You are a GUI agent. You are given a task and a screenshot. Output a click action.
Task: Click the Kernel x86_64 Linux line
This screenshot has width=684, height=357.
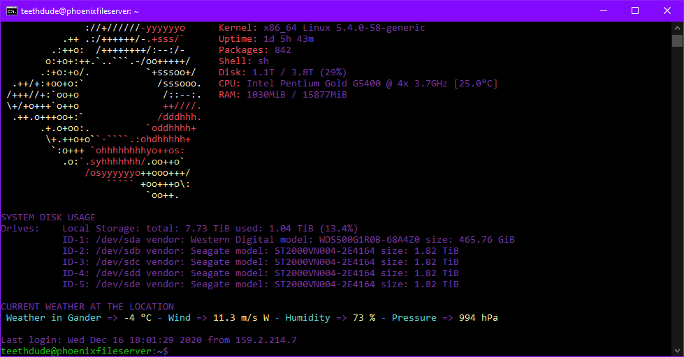click(322, 28)
